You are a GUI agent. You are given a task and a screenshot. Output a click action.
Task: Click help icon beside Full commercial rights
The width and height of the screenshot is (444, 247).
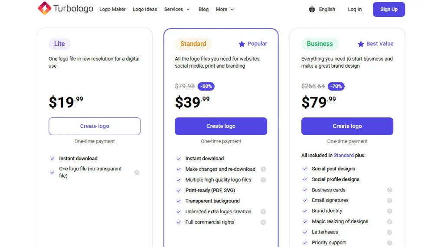coord(263,222)
